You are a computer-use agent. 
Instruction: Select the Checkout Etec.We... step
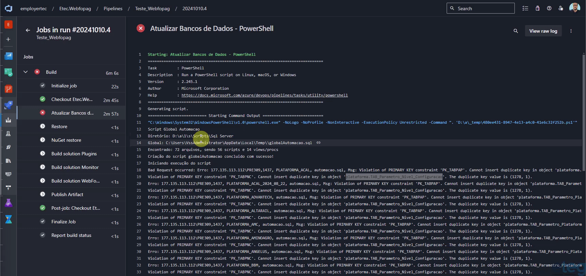72,99
